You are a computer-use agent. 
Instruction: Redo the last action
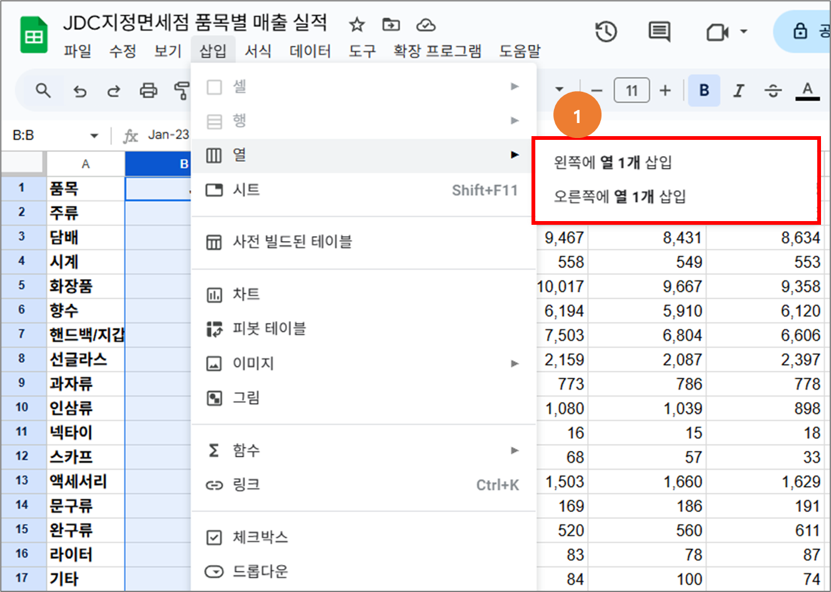[113, 91]
